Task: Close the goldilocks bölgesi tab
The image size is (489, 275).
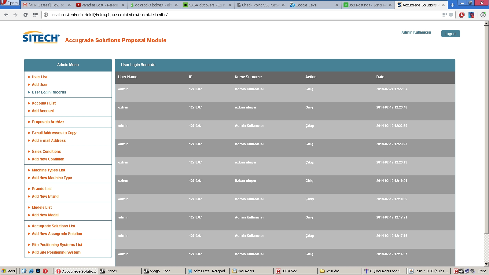Action: click(176, 5)
